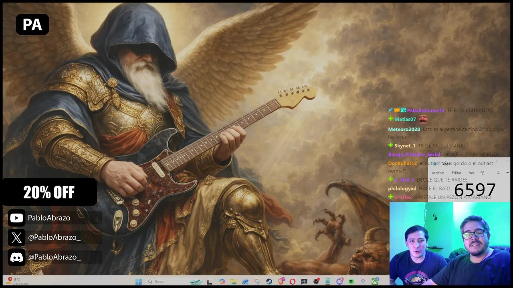Image resolution: width=513 pixels, height=288 pixels.
Task: Click the laughing emote after Matias07
Action: [x=423, y=119]
